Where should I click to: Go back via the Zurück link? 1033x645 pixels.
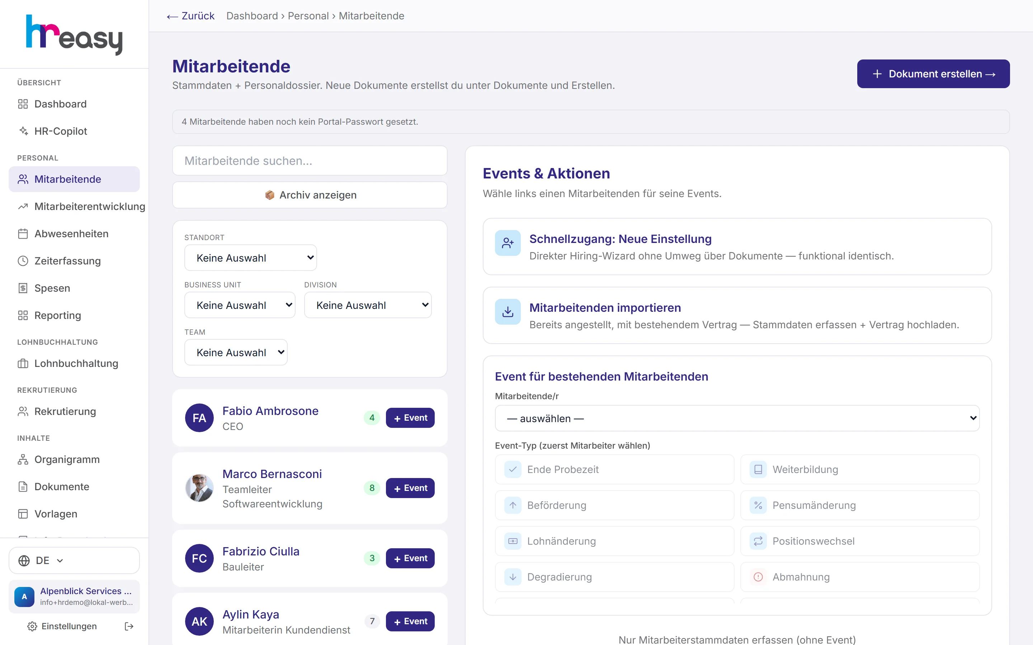190,16
